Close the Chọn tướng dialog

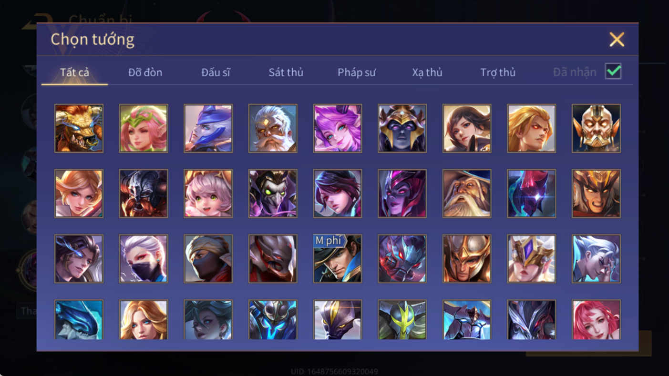(x=617, y=39)
